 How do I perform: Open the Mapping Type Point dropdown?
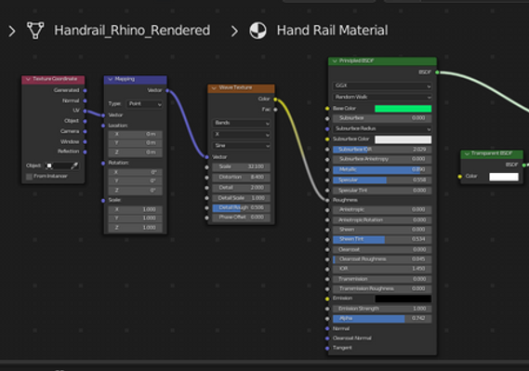tap(144, 104)
